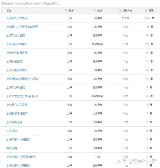Open the 上海市静安区闸北中心医院 link
This screenshot has width=160, height=168.
coord(22,79)
